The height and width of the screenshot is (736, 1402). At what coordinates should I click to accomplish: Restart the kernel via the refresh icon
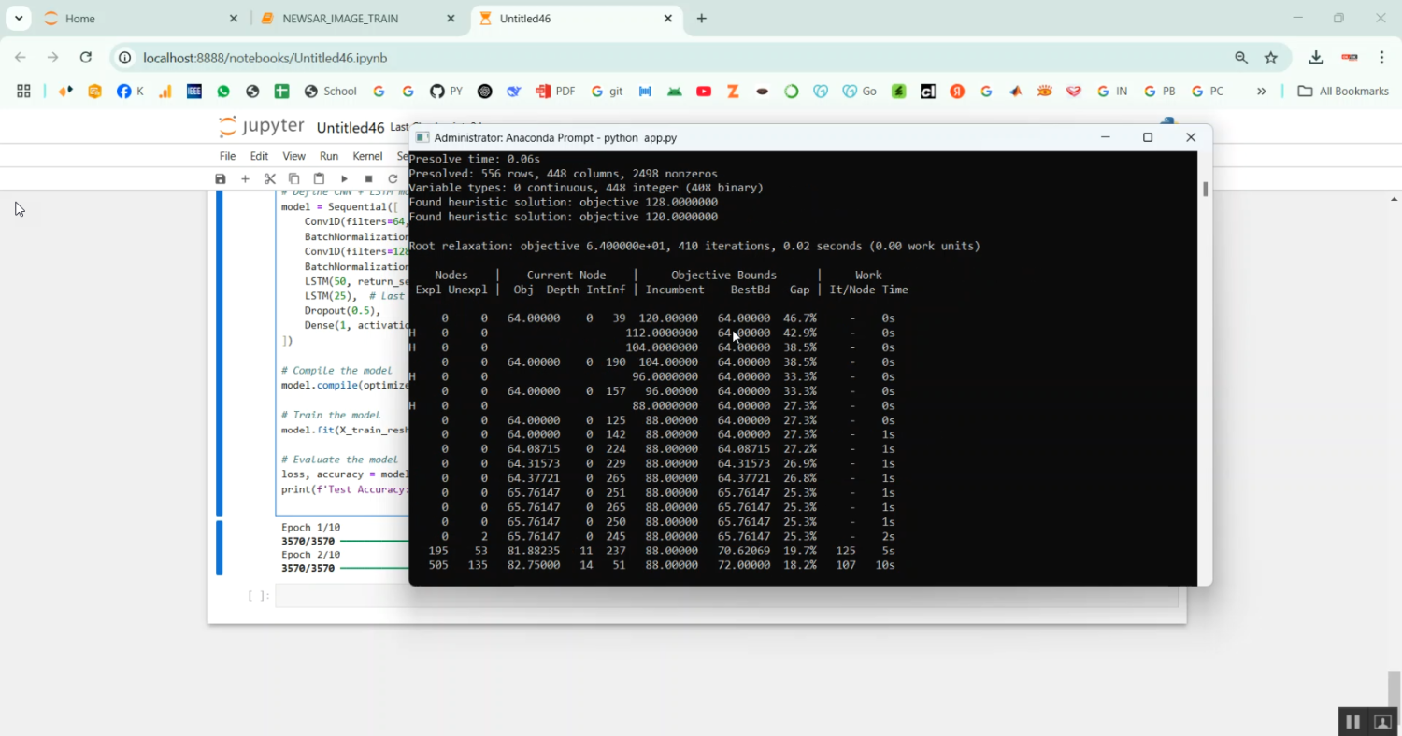click(393, 178)
